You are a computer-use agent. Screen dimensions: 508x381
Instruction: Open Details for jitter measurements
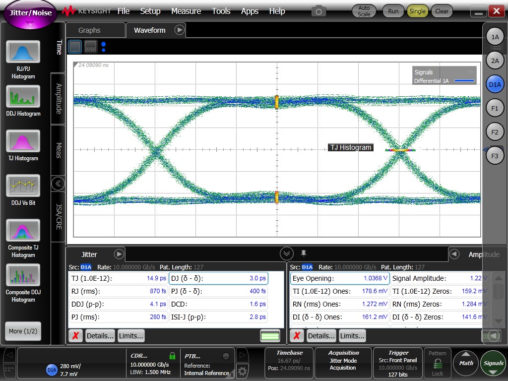pyautogui.click(x=100, y=335)
